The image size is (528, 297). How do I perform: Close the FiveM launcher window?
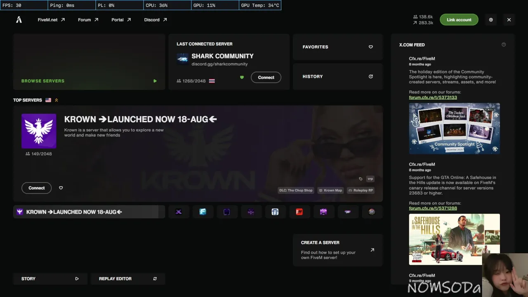[509, 20]
